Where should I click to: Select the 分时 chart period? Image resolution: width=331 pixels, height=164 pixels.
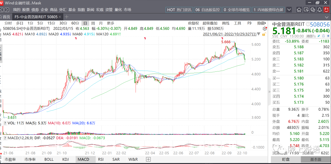click(8, 23)
